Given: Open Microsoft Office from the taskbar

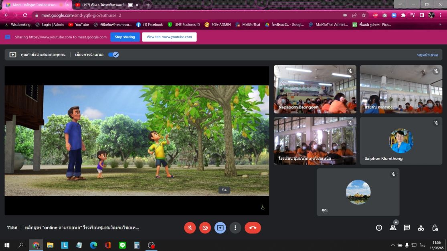Looking at the screenshot, I should (108, 245).
